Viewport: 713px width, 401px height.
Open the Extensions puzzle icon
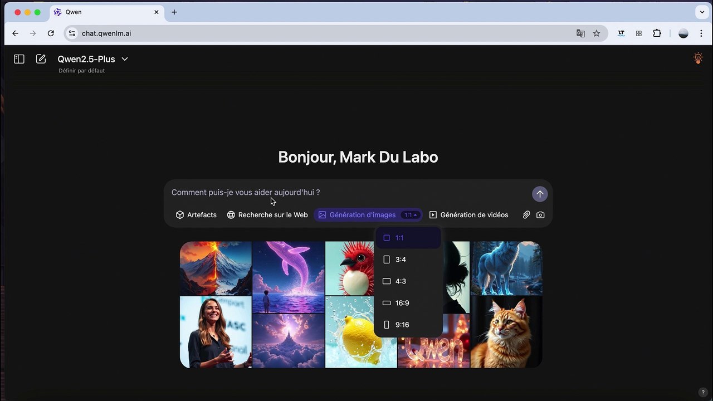pos(657,33)
